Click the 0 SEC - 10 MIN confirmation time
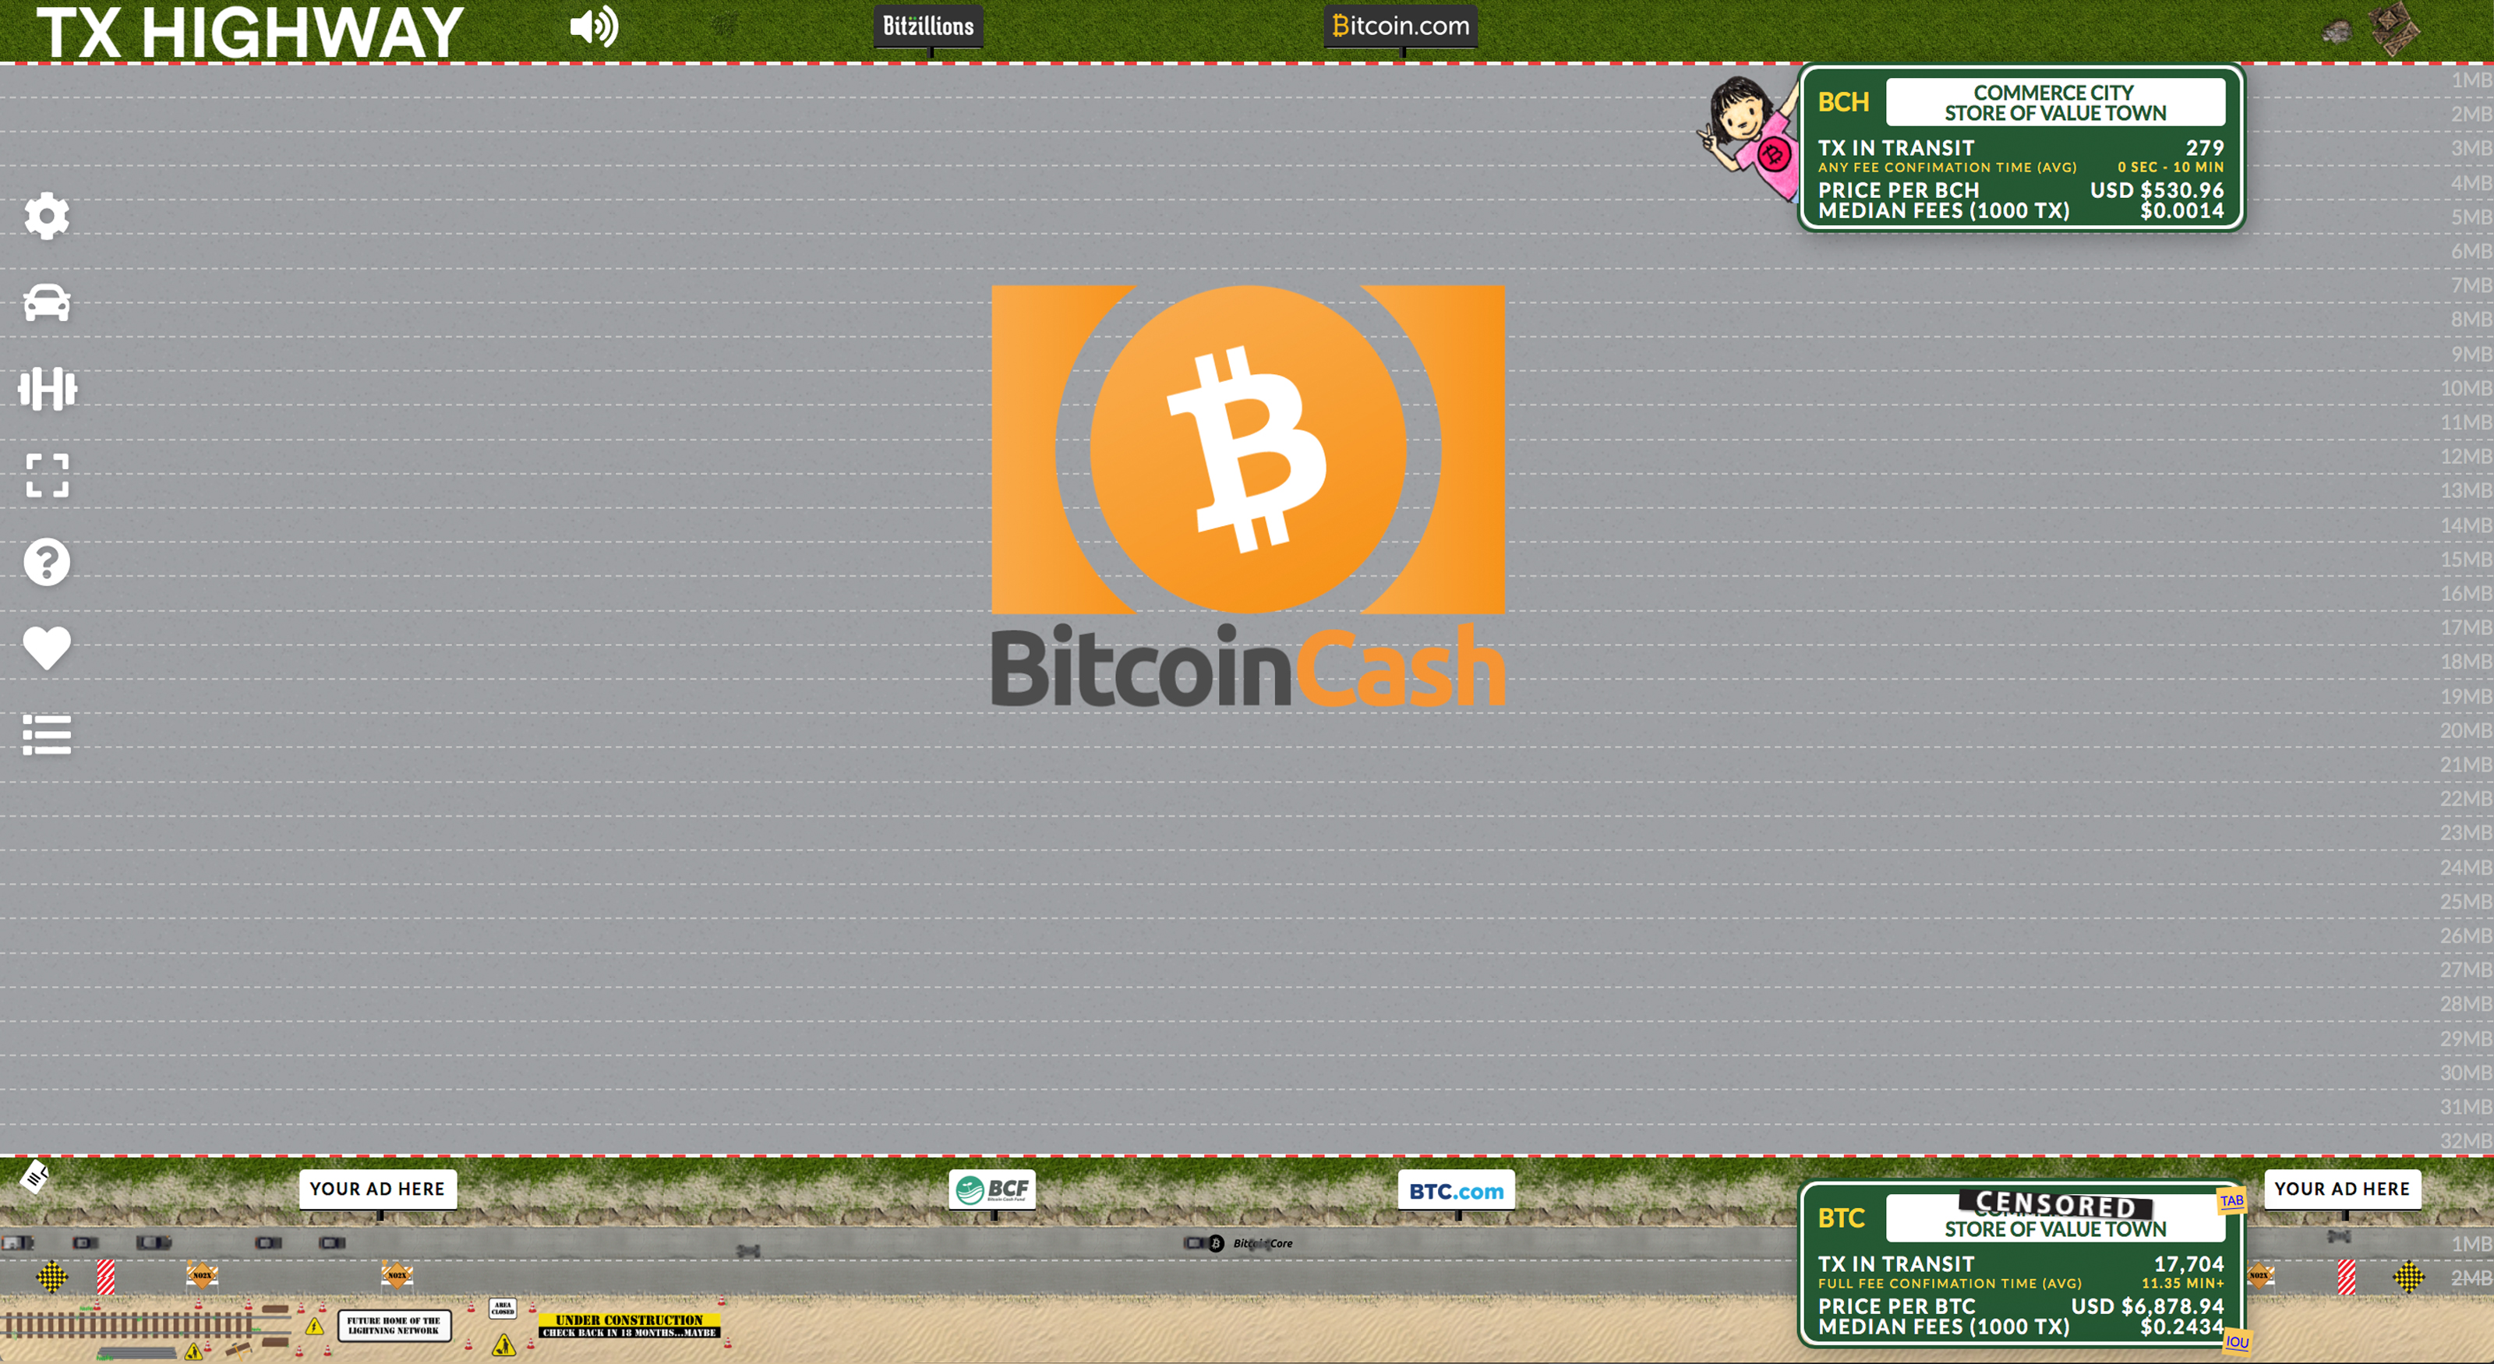The width and height of the screenshot is (2494, 1364). [x=2170, y=168]
